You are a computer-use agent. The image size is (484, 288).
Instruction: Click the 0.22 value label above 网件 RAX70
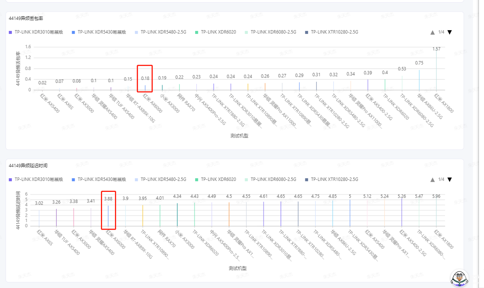tap(179, 77)
